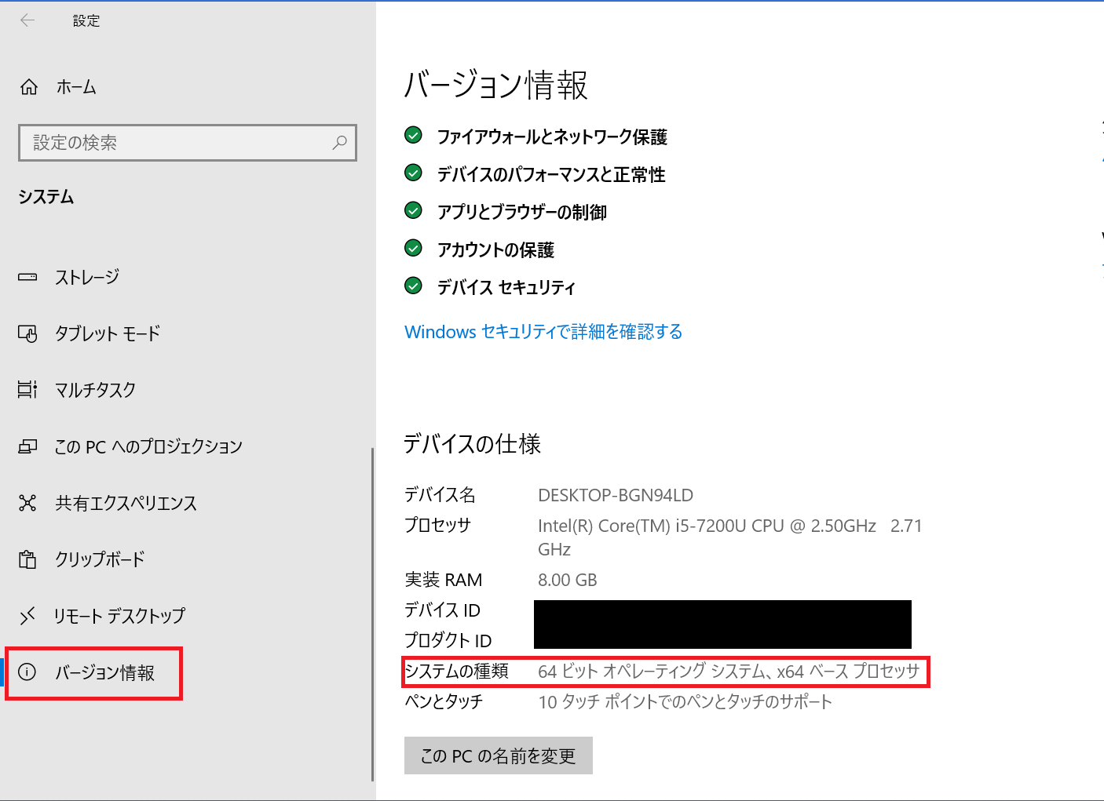Click the Device security green checkmark
Viewport: 1104px width, 801px height.
[413, 286]
